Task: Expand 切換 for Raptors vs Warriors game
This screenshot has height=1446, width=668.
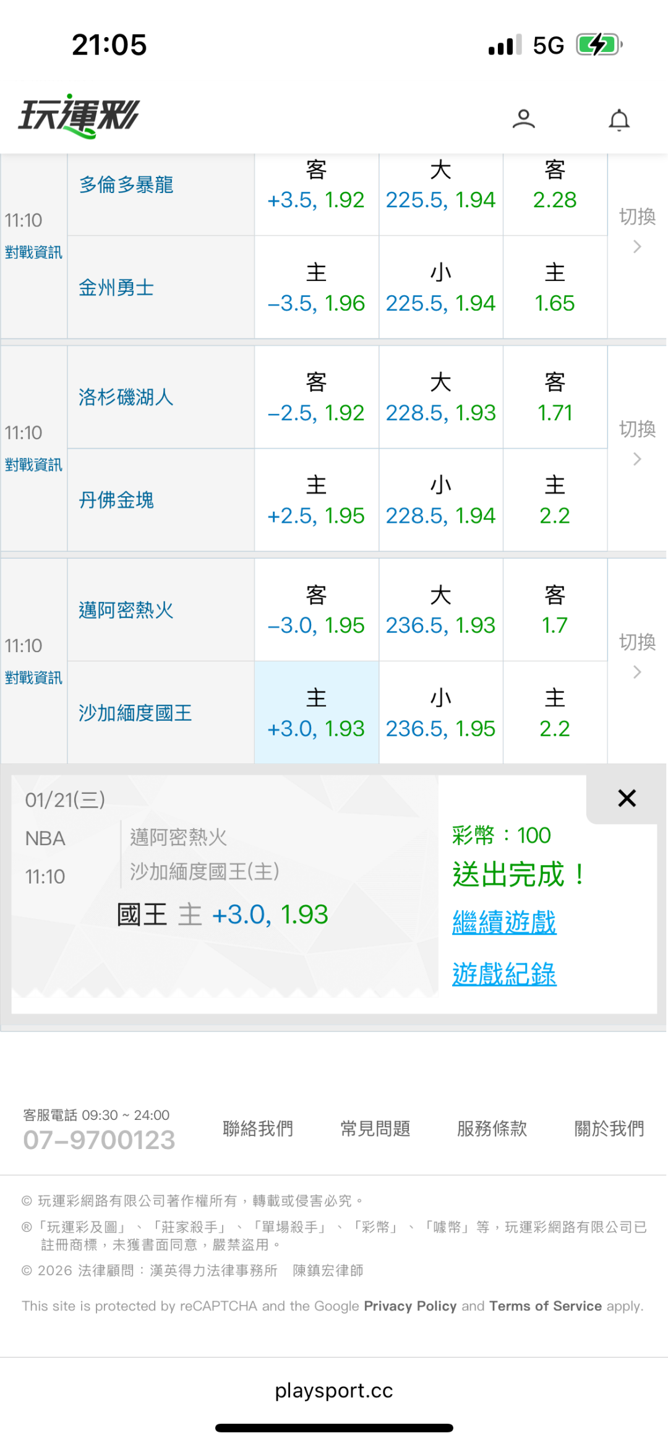Action: [x=637, y=230]
